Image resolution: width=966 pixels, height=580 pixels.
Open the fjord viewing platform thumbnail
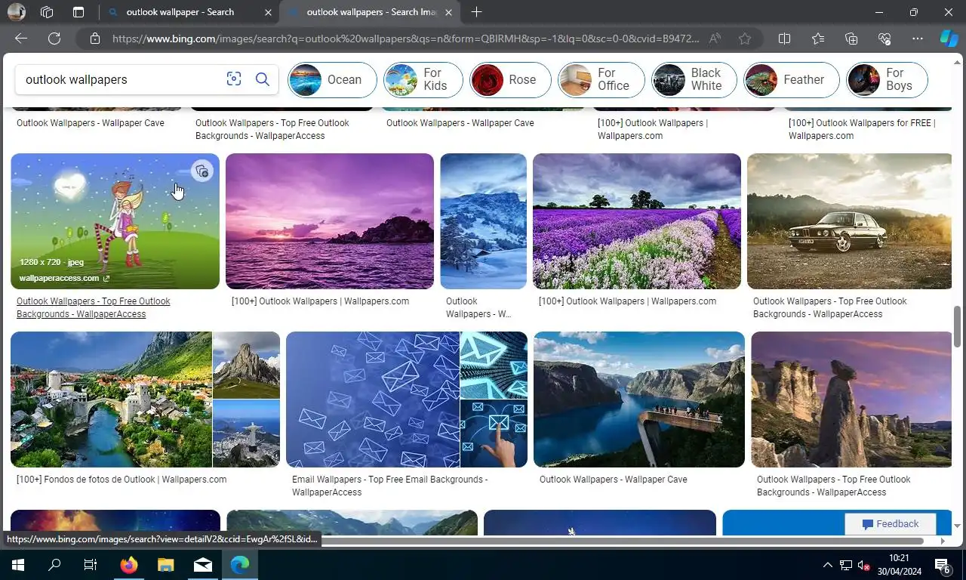point(639,400)
